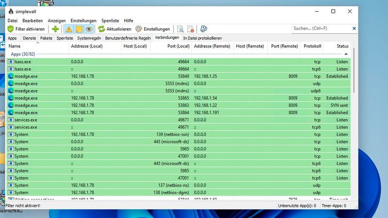Select remote address 192.168.1.35 cell
Viewport: 388px width, 218px height.
click(205, 76)
